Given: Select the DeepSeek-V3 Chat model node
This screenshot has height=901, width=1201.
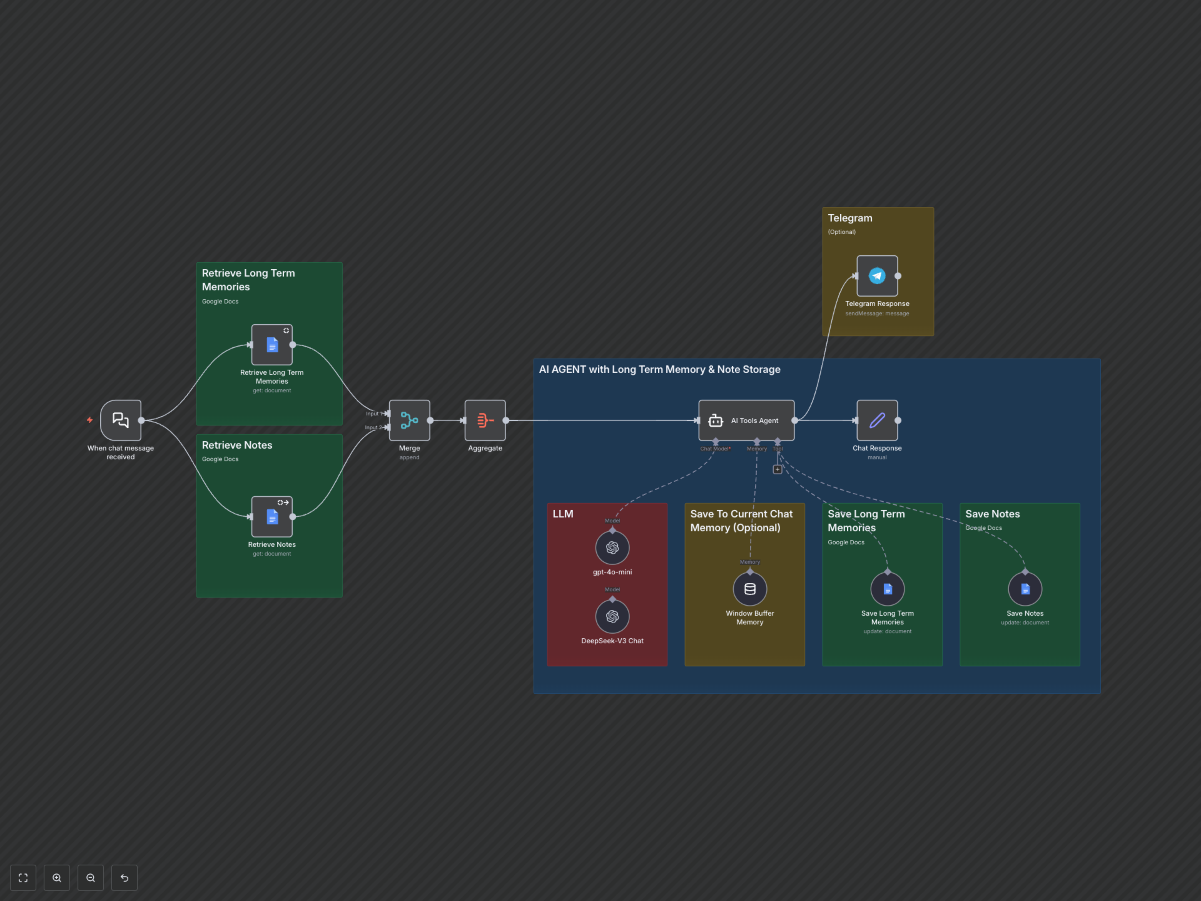Looking at the screenshot, I should pyautogui.click(x=612, y=616).
